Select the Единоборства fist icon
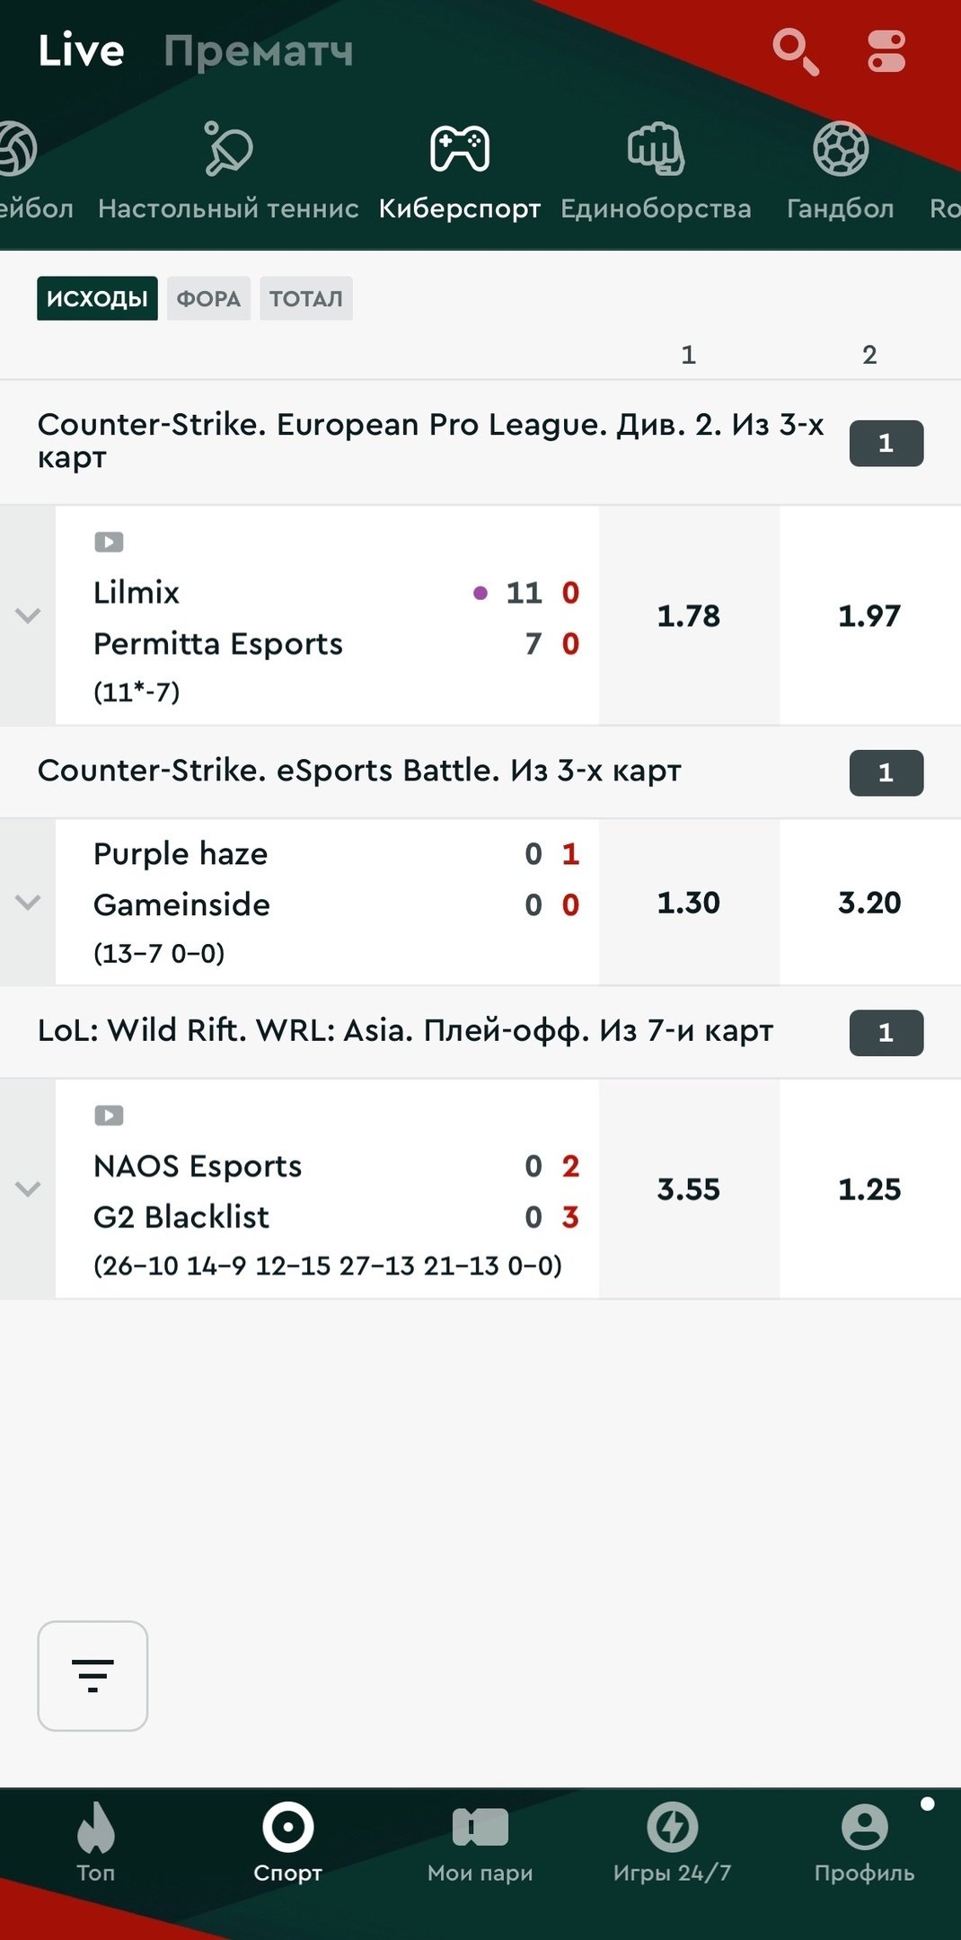The height and width of the screenshot is (1940, 961). click(x=656, y=150)
